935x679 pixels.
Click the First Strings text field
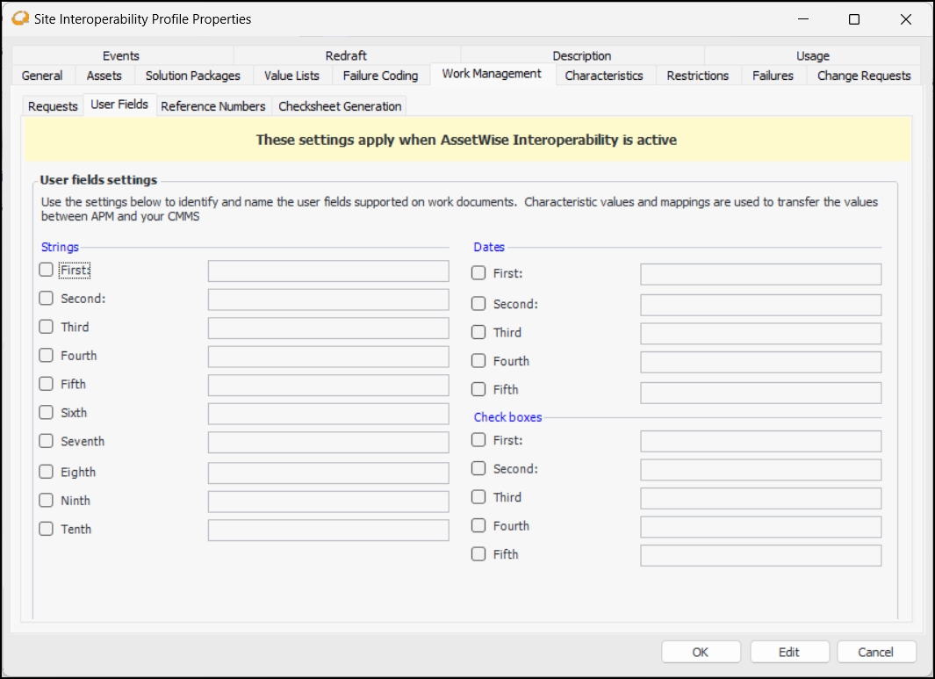[x=328, y=271]
